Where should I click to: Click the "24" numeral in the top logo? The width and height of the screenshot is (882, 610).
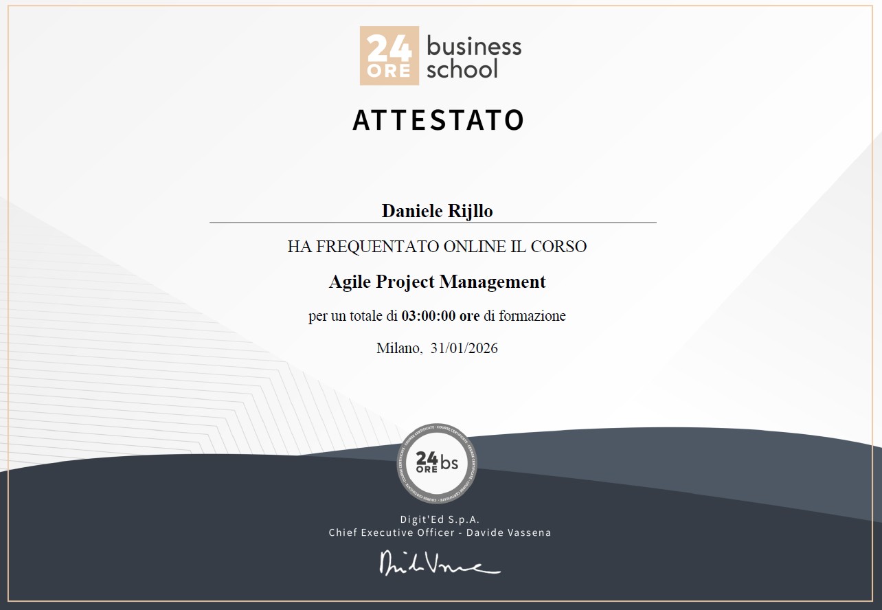pyautogui.click(x=389, y=47)
